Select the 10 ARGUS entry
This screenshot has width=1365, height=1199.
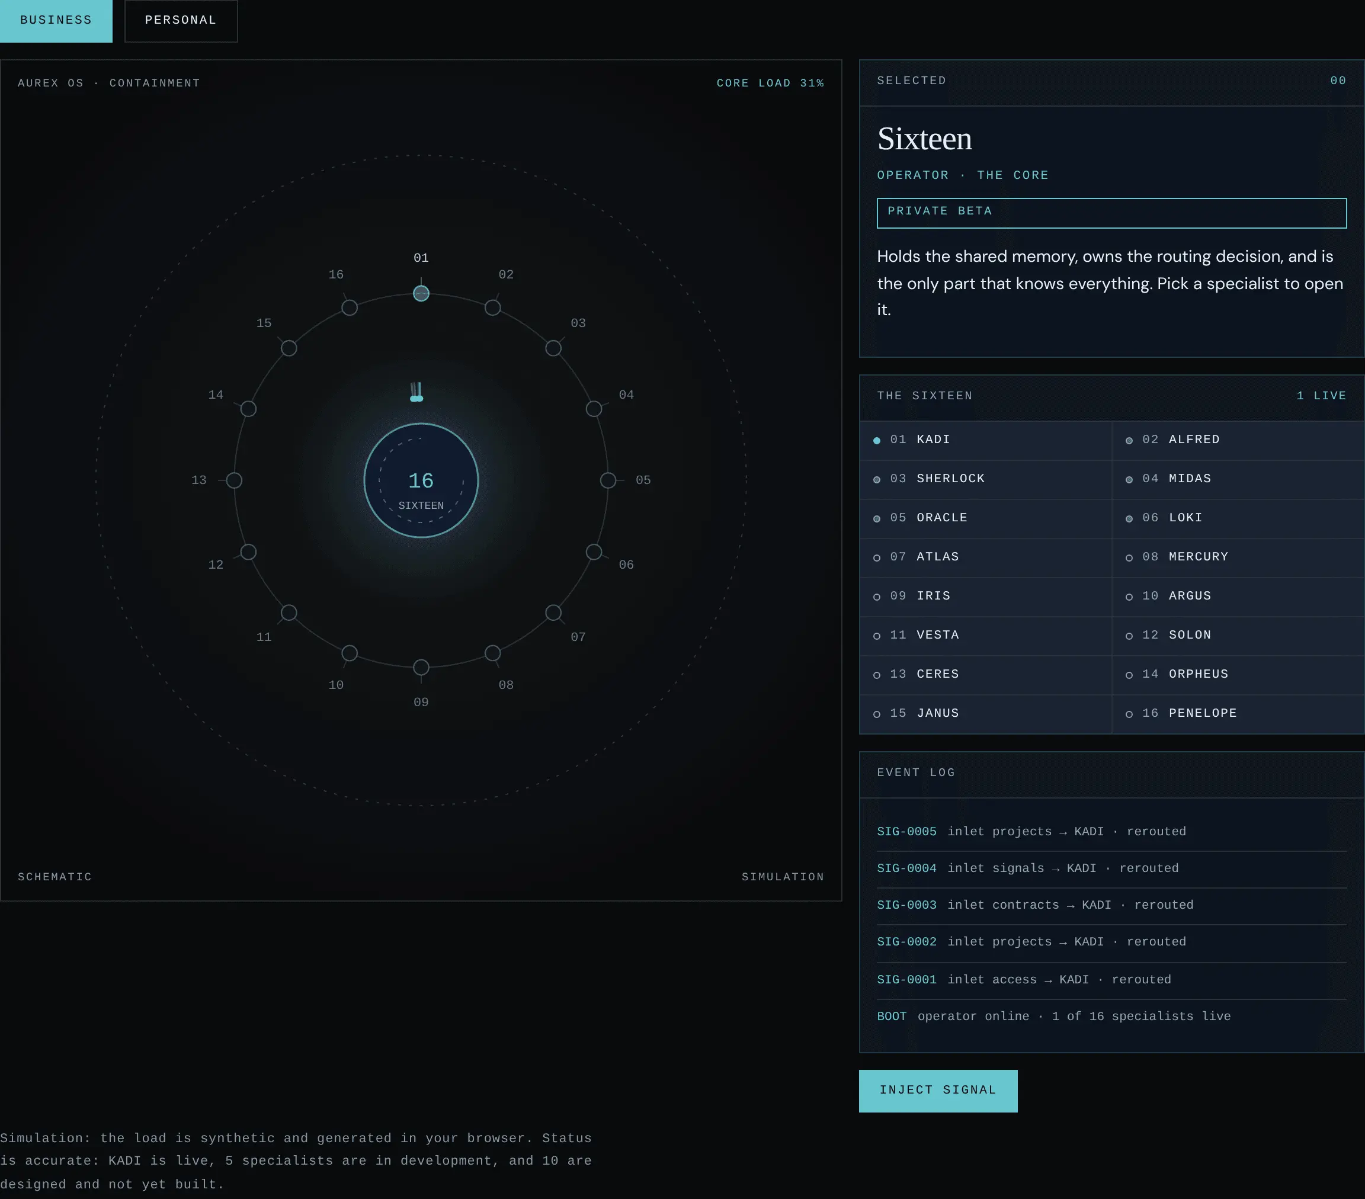tap(1238, 596)
